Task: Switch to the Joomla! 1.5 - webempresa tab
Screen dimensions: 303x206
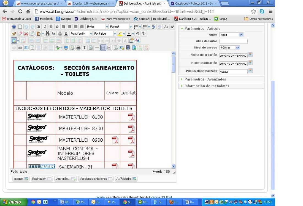Action: pyautogui.click(x=91, y=4)
